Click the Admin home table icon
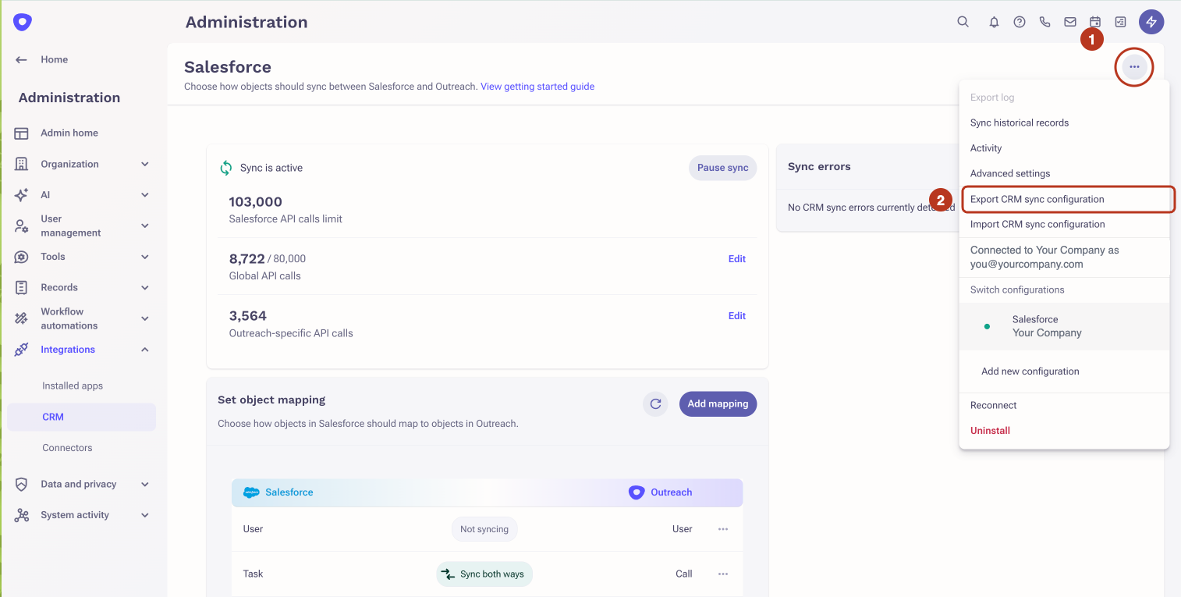1181x597 pixels. 22,133
